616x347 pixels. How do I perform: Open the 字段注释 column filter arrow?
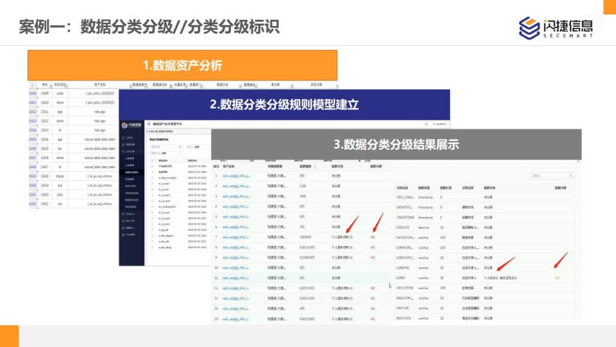click(x=337, y=86)
